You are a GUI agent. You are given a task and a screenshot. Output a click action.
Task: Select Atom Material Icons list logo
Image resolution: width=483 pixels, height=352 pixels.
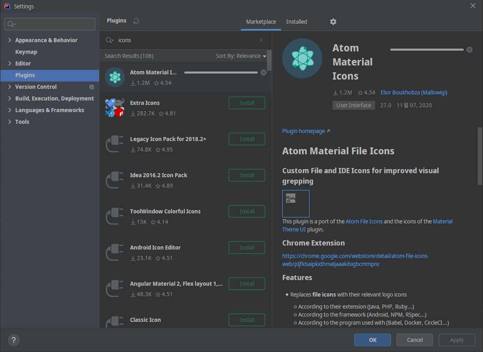[x=115, y=77]
